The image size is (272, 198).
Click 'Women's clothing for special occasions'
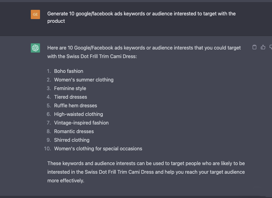(98, 148)
